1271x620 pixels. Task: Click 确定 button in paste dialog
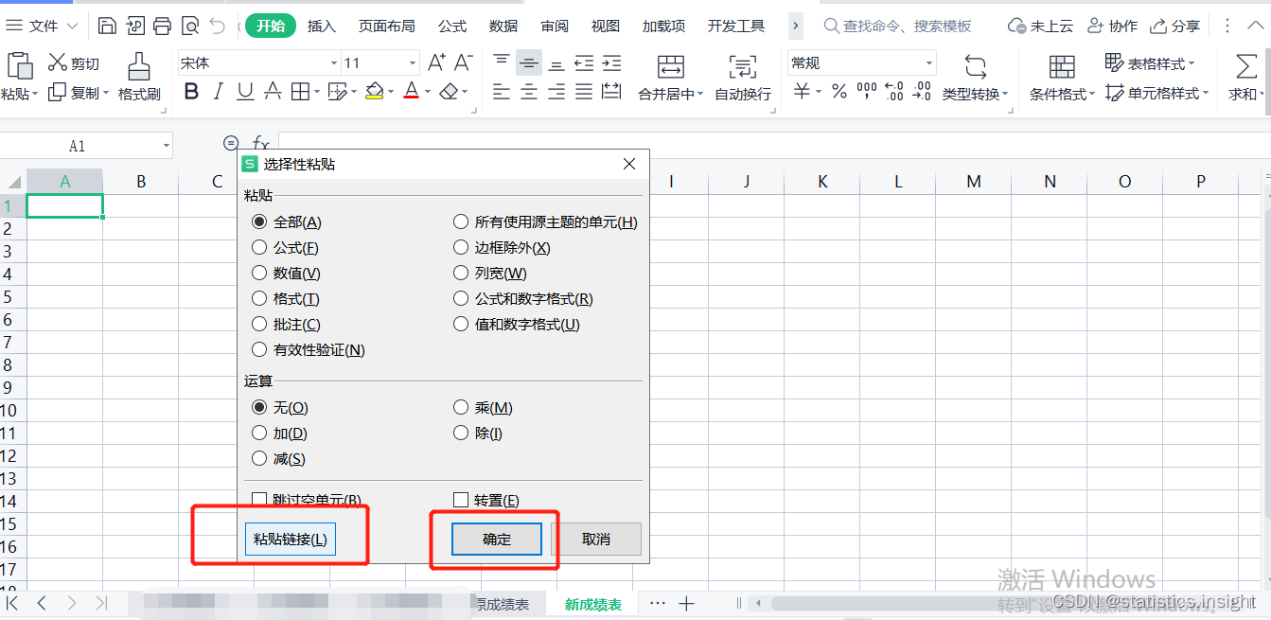point(497,540)
